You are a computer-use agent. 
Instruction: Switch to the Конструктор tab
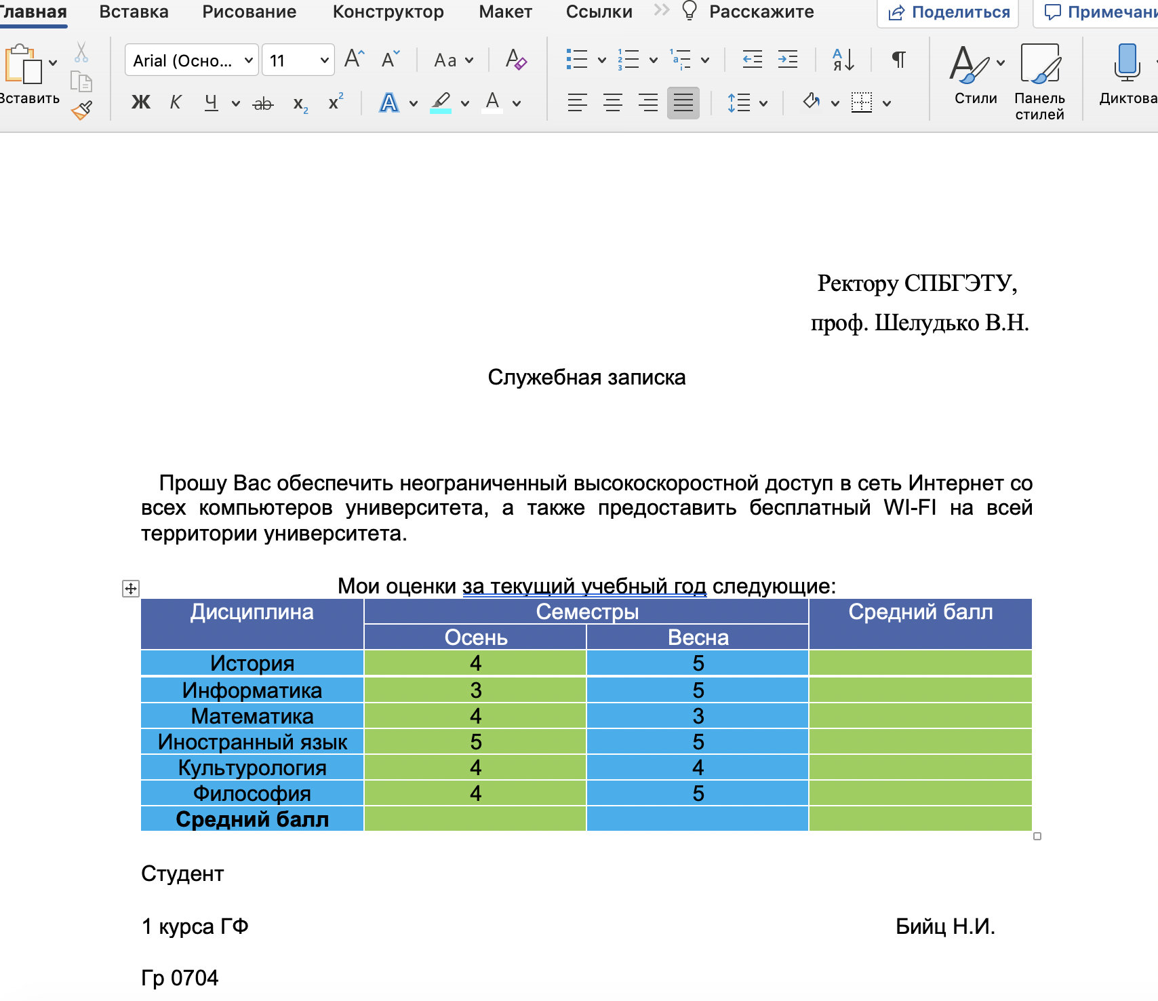(x=388, y=12)
